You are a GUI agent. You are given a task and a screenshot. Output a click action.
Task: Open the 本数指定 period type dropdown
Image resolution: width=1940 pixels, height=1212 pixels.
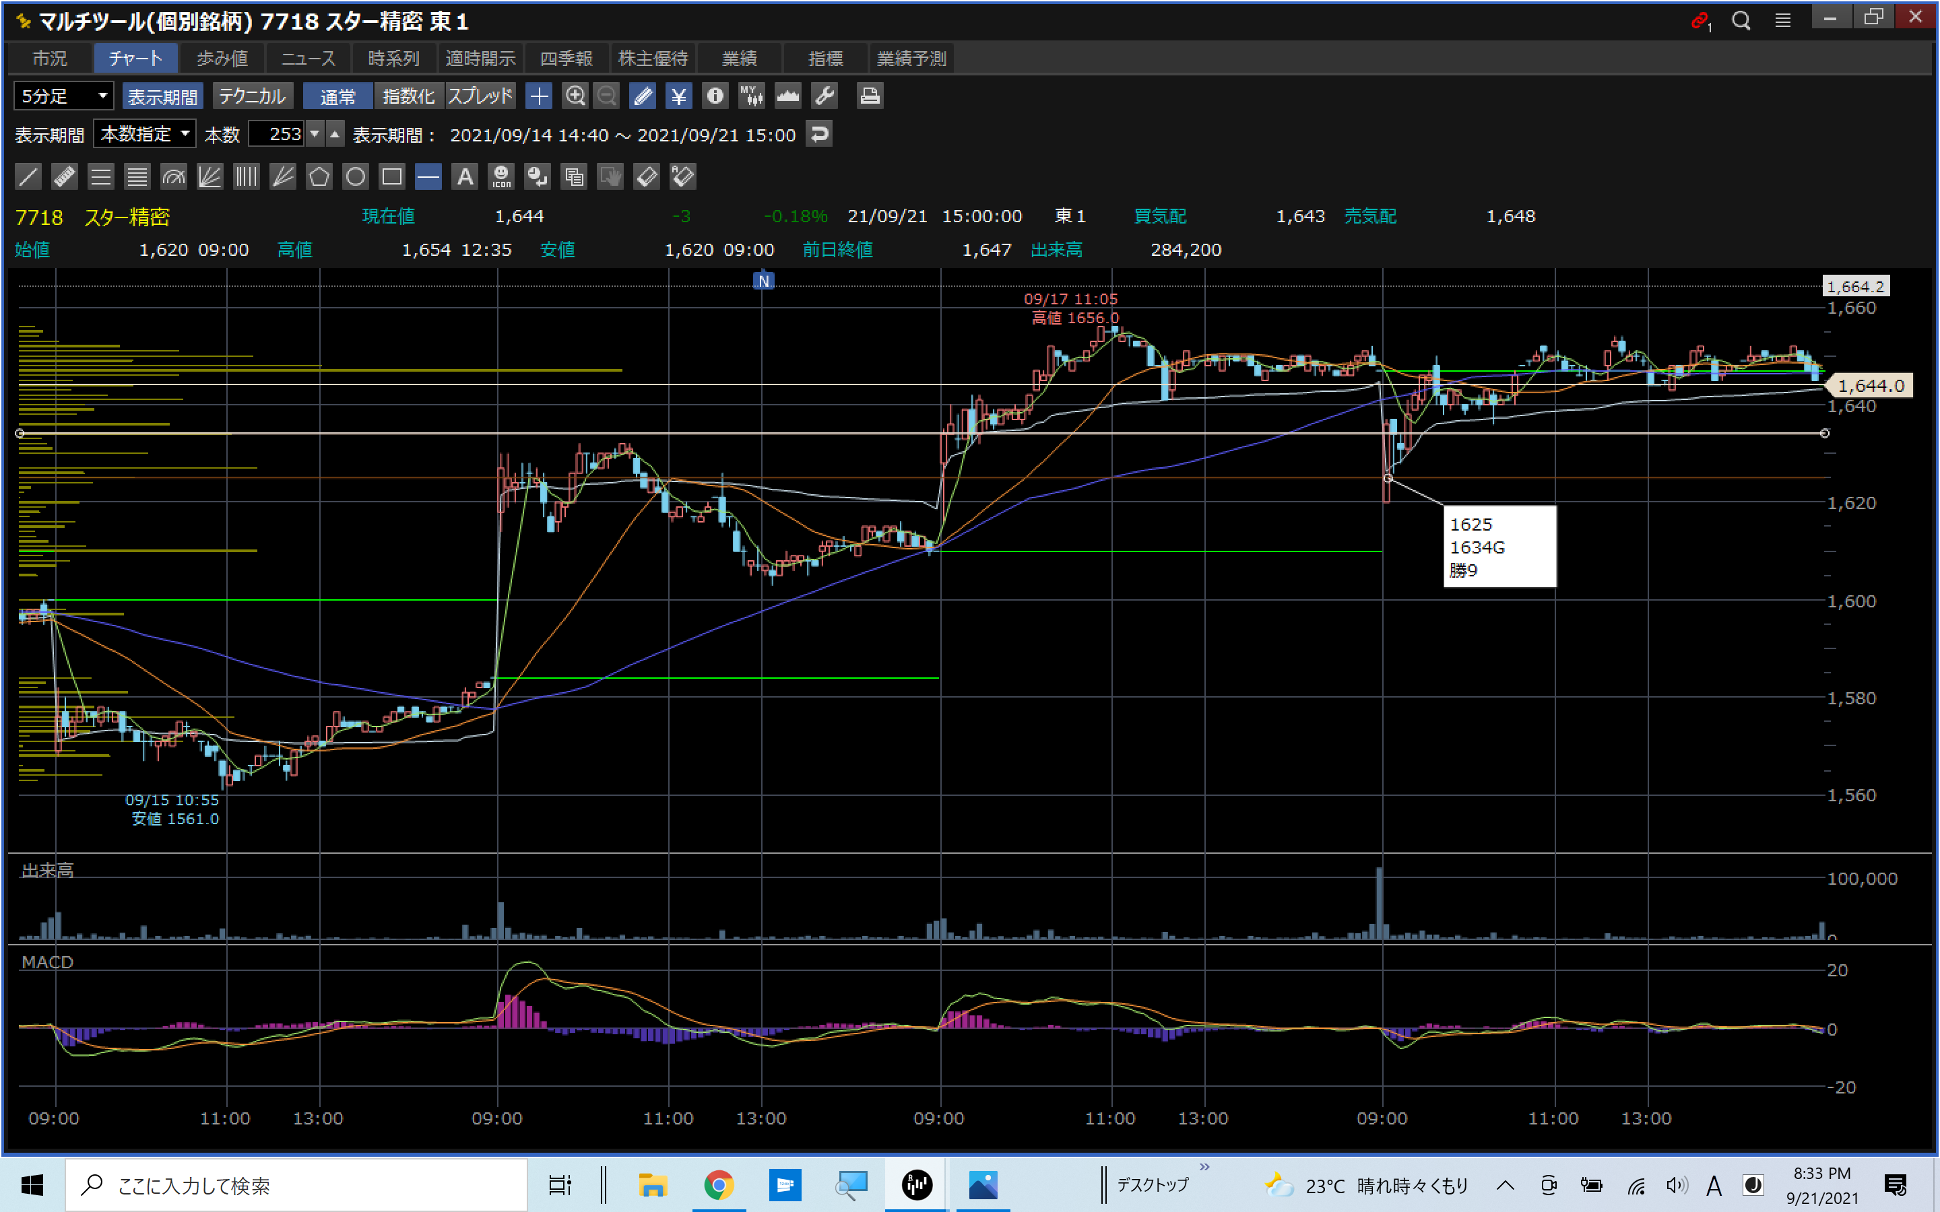(144, 134)
